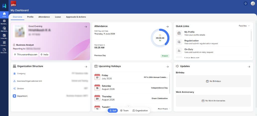The width and height of the screenshot is (257, 116).
Task: Switch to the Profile tab
Action: [30, 17]
